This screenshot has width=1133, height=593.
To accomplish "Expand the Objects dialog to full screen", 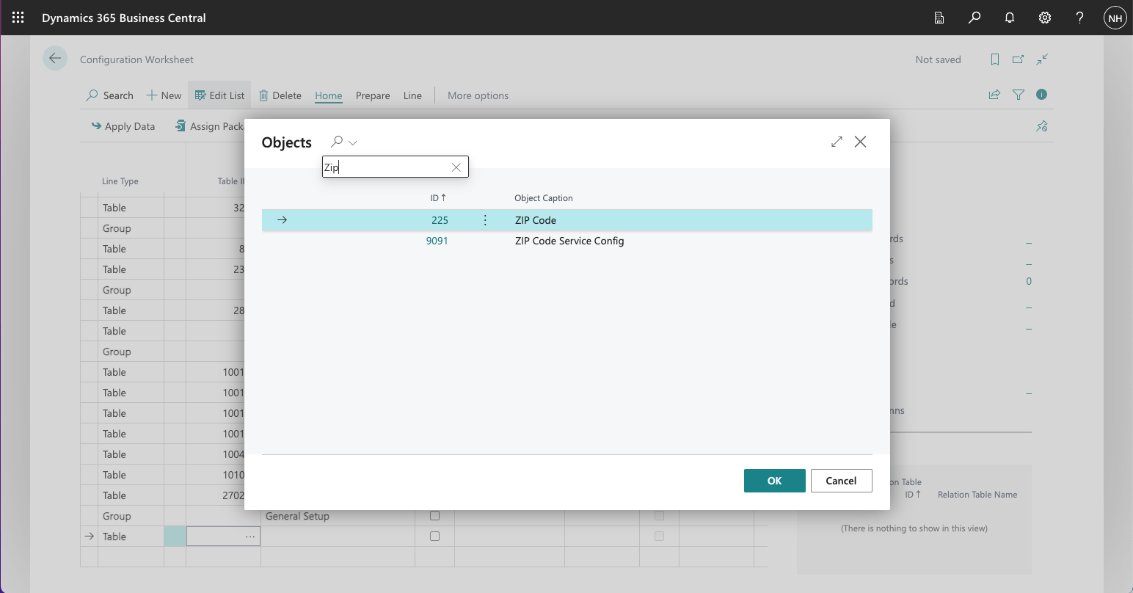I will point(837,142).
